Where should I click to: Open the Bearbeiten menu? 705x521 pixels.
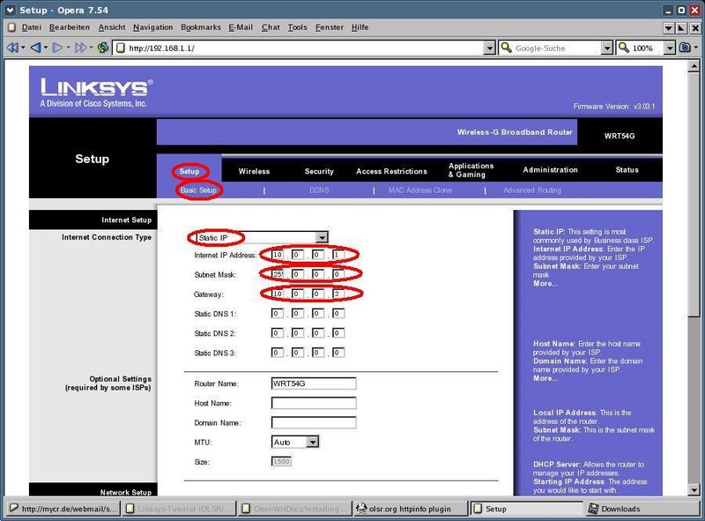(x=70, y=27)
